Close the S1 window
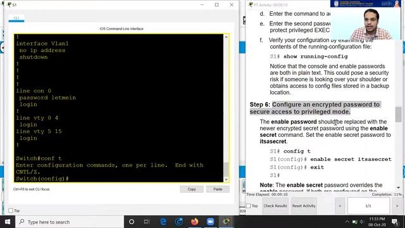This screenshot has width=405, height=228. [232, 4]
